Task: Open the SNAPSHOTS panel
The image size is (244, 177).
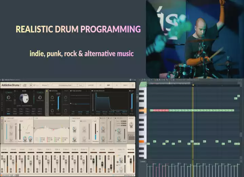Action: pos(129,175)
